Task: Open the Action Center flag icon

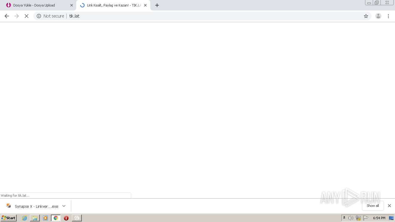Action: 366,218
